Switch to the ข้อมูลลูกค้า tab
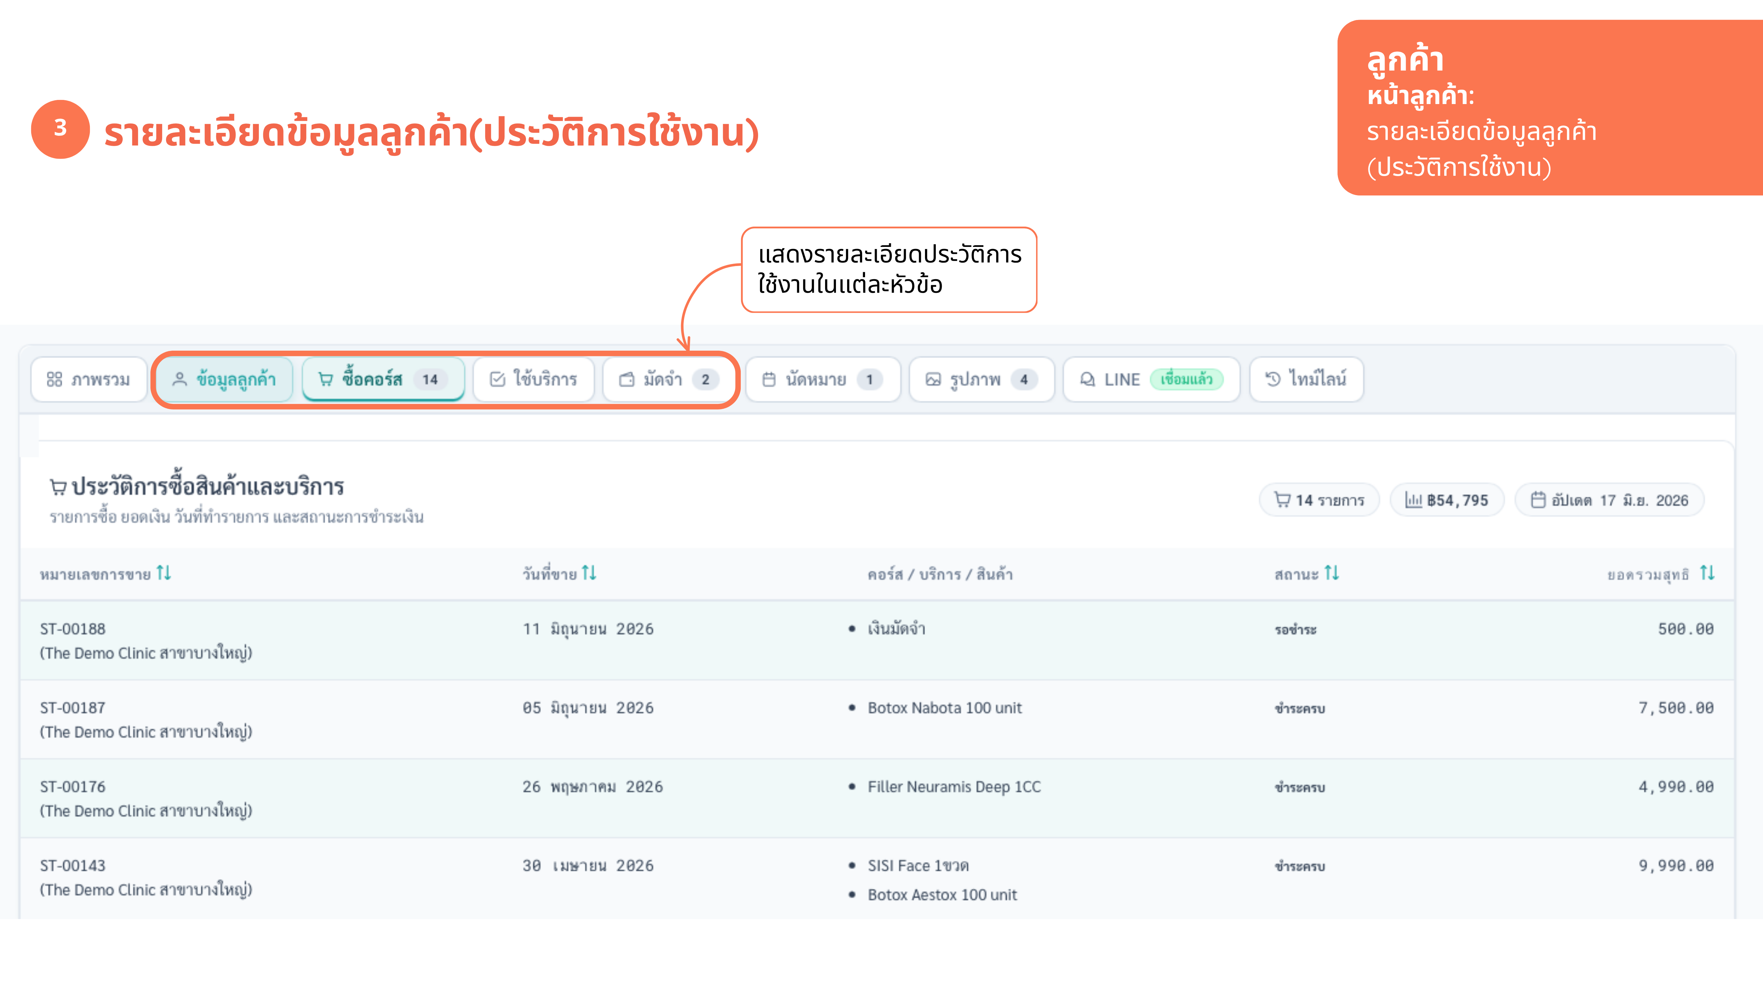 pyautogui.click(x=224, y=379)
